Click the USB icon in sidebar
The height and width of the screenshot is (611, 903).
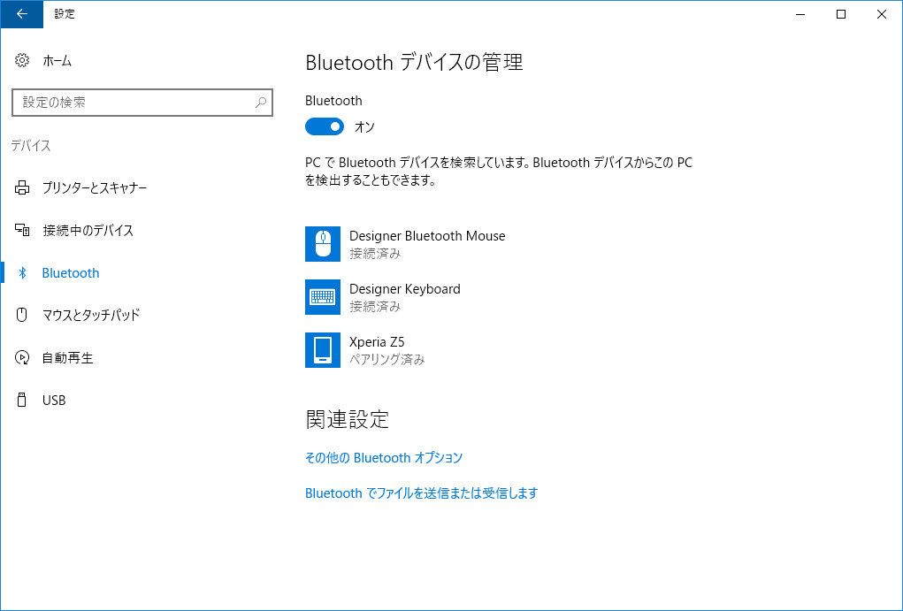pyautogui.click(x=22, y=401)
